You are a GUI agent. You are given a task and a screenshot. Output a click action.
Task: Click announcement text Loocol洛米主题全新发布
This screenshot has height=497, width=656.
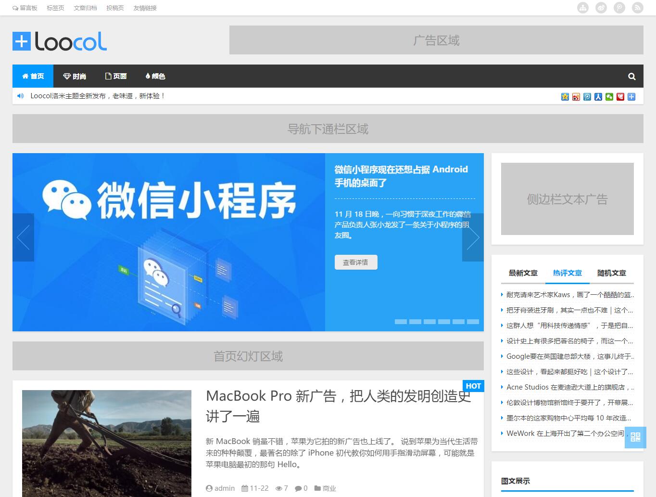click(98, 96)
